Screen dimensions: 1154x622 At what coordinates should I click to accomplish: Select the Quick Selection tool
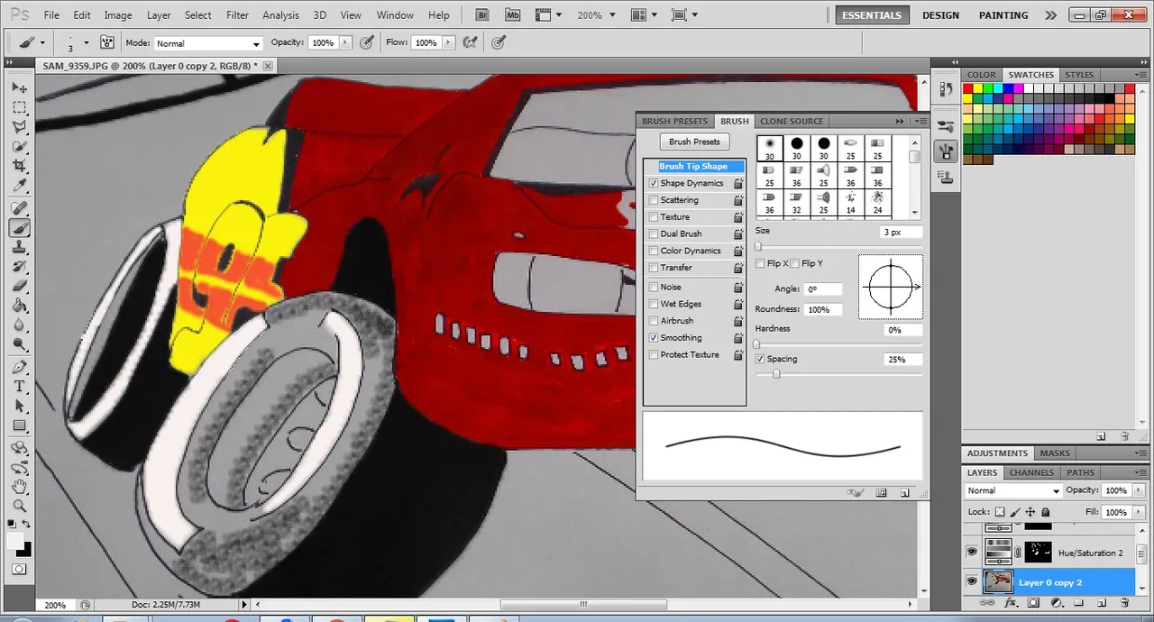19,147
